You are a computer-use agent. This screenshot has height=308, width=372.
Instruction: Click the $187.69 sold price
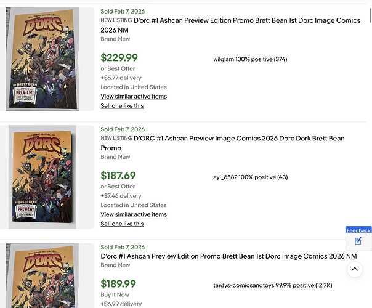click(118, 176)
